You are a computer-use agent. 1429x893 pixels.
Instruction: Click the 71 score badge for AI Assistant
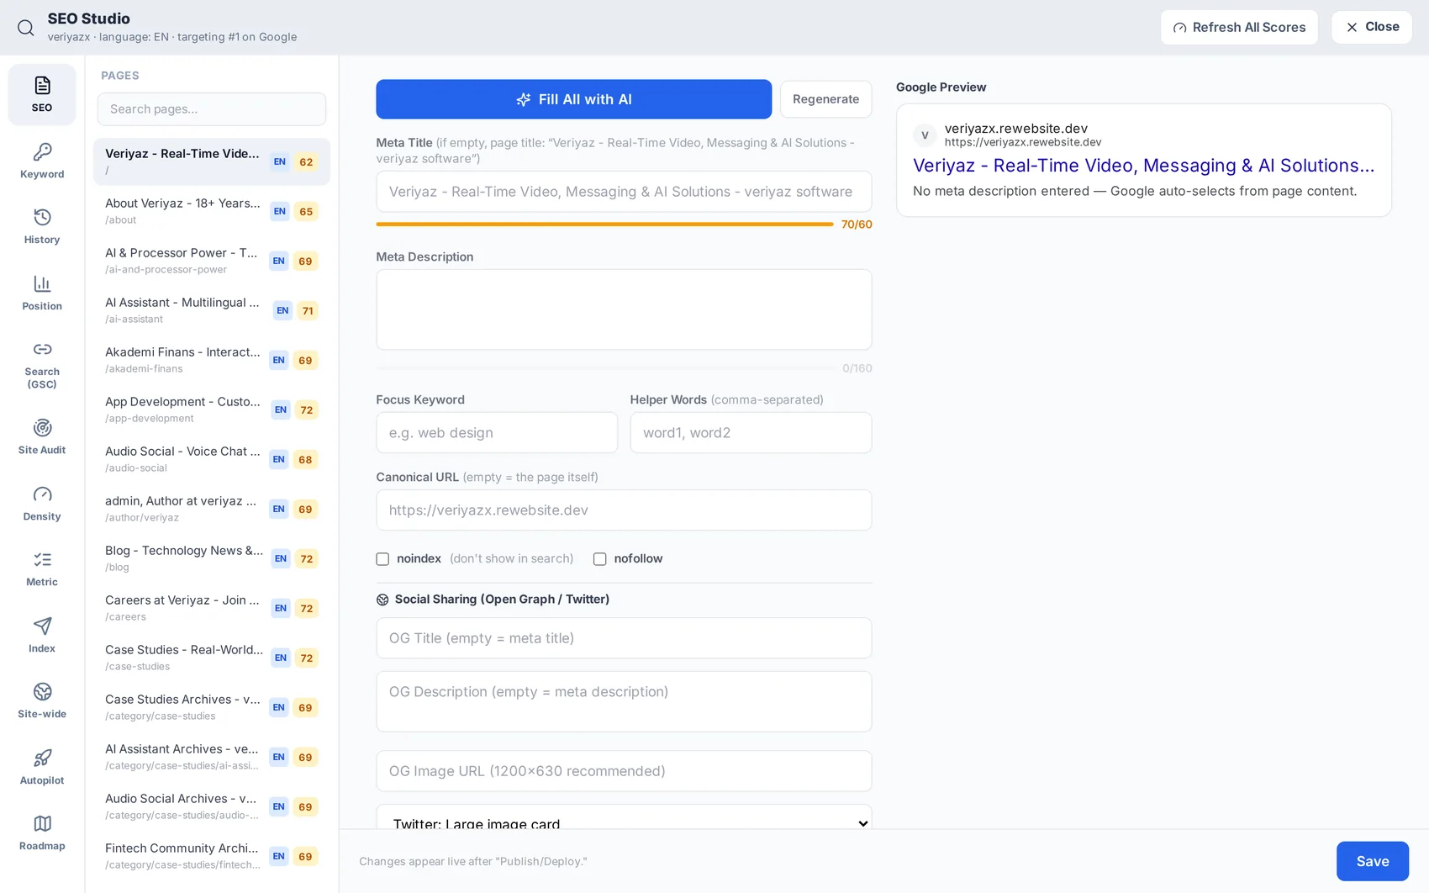308,311
